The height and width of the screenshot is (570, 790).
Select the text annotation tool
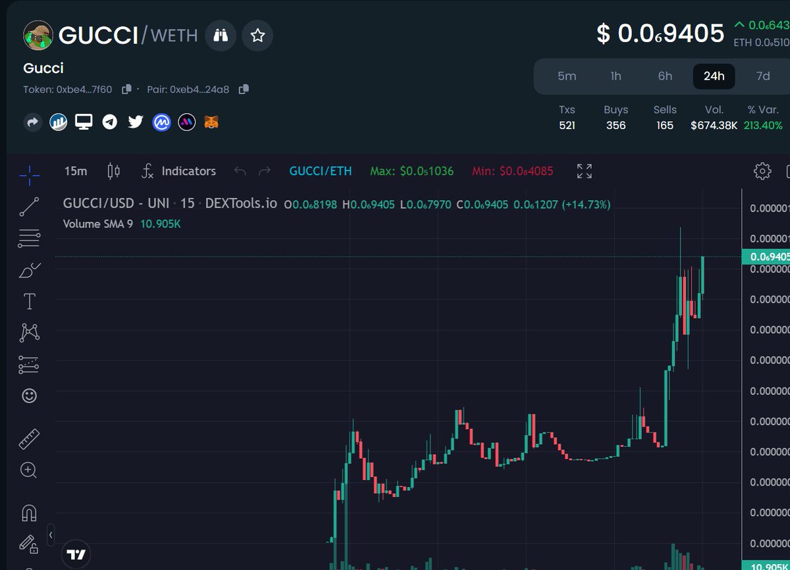[x=29, y=301]
